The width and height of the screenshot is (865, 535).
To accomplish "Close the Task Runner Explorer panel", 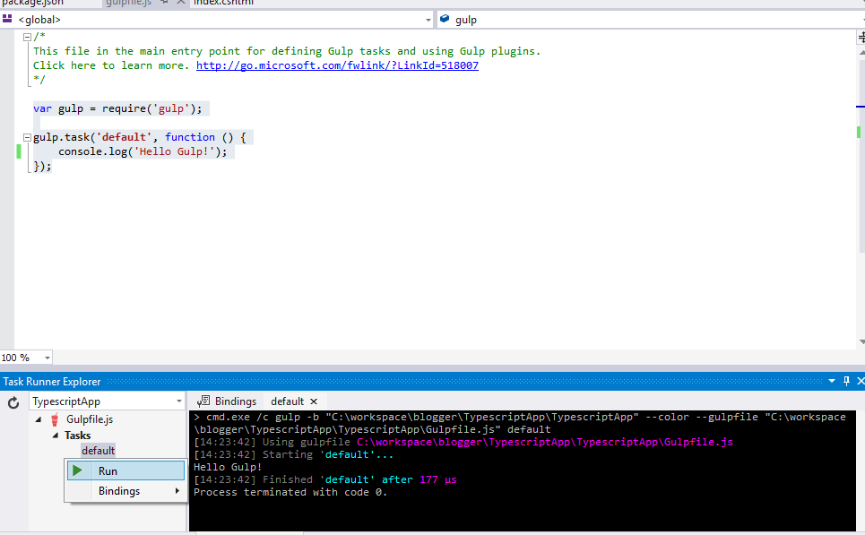I will click(x=859, y=382).
